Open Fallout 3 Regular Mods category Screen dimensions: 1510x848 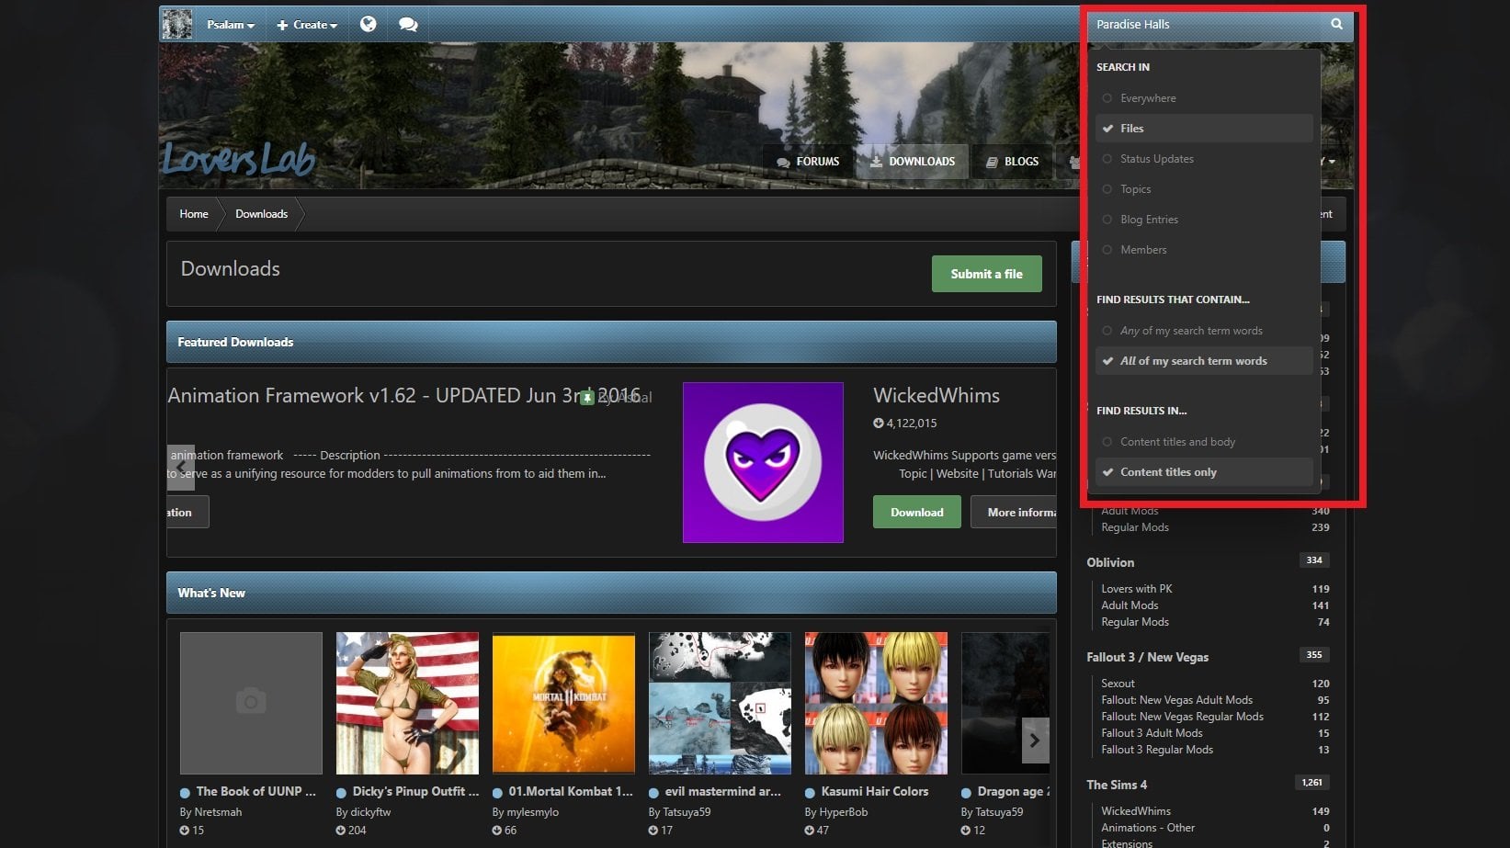coord(1157,750)
